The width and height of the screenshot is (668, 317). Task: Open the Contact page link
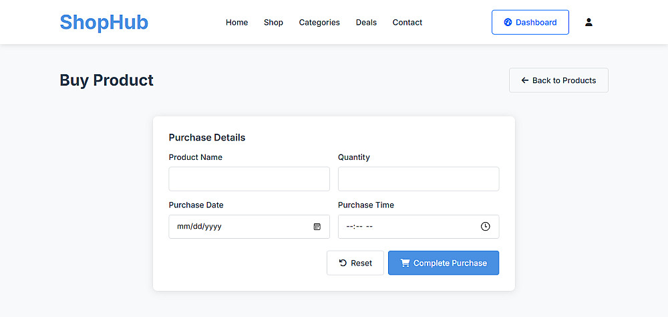pyautogui.click(x=407, y=22)
